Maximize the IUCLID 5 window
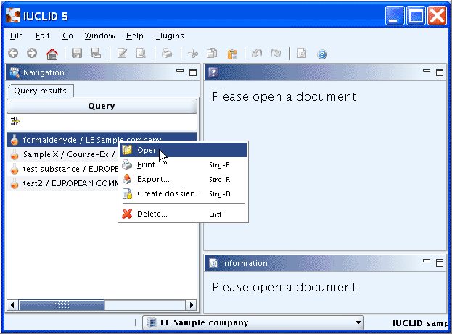452x334 pixels. [x=416, y=15]
